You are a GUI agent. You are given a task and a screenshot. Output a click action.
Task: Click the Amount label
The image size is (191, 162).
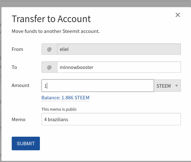click(21, 85)
